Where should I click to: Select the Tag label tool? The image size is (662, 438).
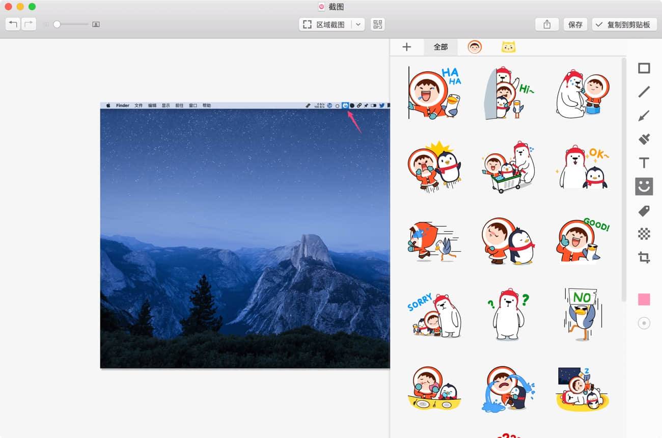(x=644, y=211)
